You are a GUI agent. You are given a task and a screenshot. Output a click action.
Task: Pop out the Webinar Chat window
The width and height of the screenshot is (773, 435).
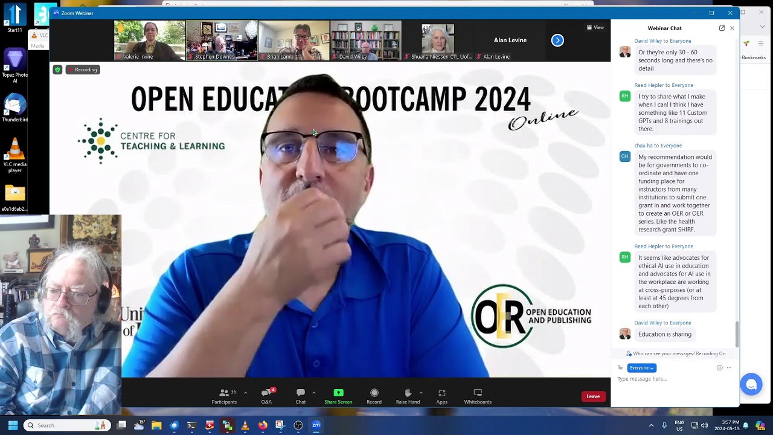click(x=722, y=28)
